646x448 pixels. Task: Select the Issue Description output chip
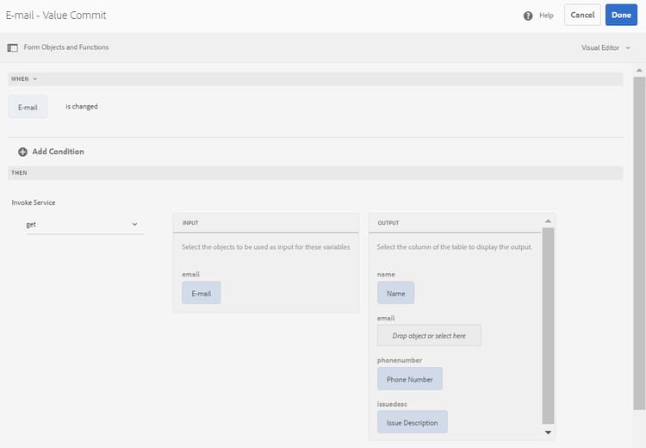tap(412, 422)
